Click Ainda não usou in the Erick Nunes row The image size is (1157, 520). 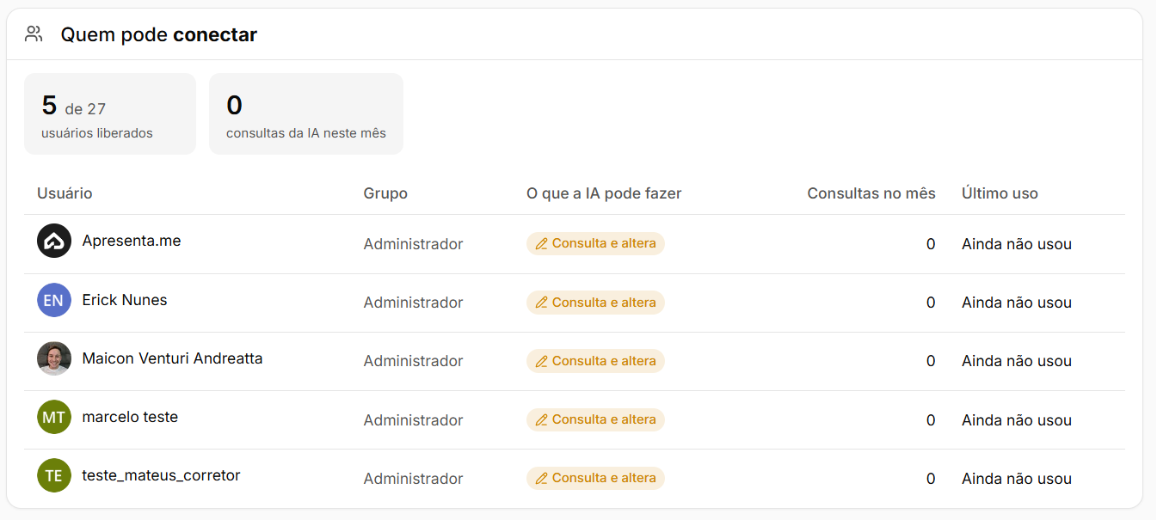point(1017,303)
